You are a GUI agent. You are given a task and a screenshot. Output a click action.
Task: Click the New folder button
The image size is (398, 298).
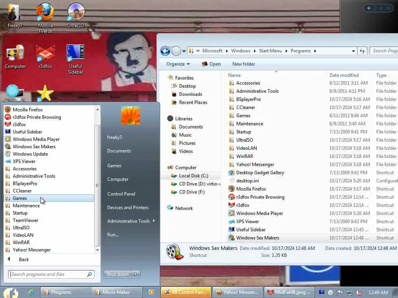tap(244, 64)
